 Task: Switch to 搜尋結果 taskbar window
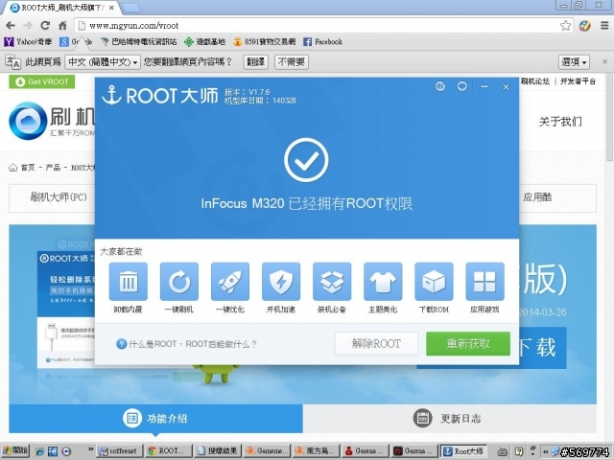click(217, 451)
